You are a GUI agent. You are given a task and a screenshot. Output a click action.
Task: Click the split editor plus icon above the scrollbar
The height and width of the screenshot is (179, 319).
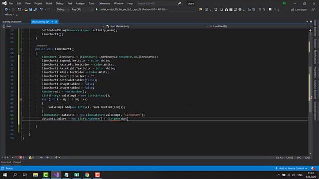(x=310, y=30)
